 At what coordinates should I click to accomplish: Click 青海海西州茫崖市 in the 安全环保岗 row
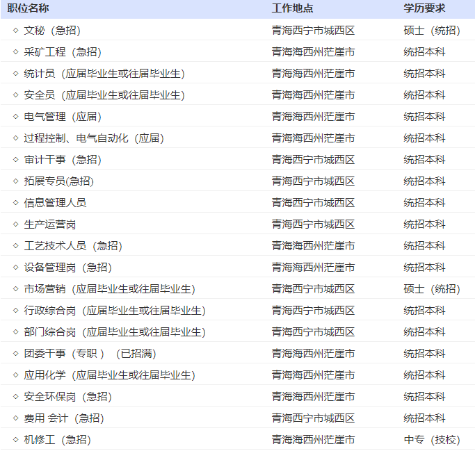pyautogui.click(x=313, y=397)
